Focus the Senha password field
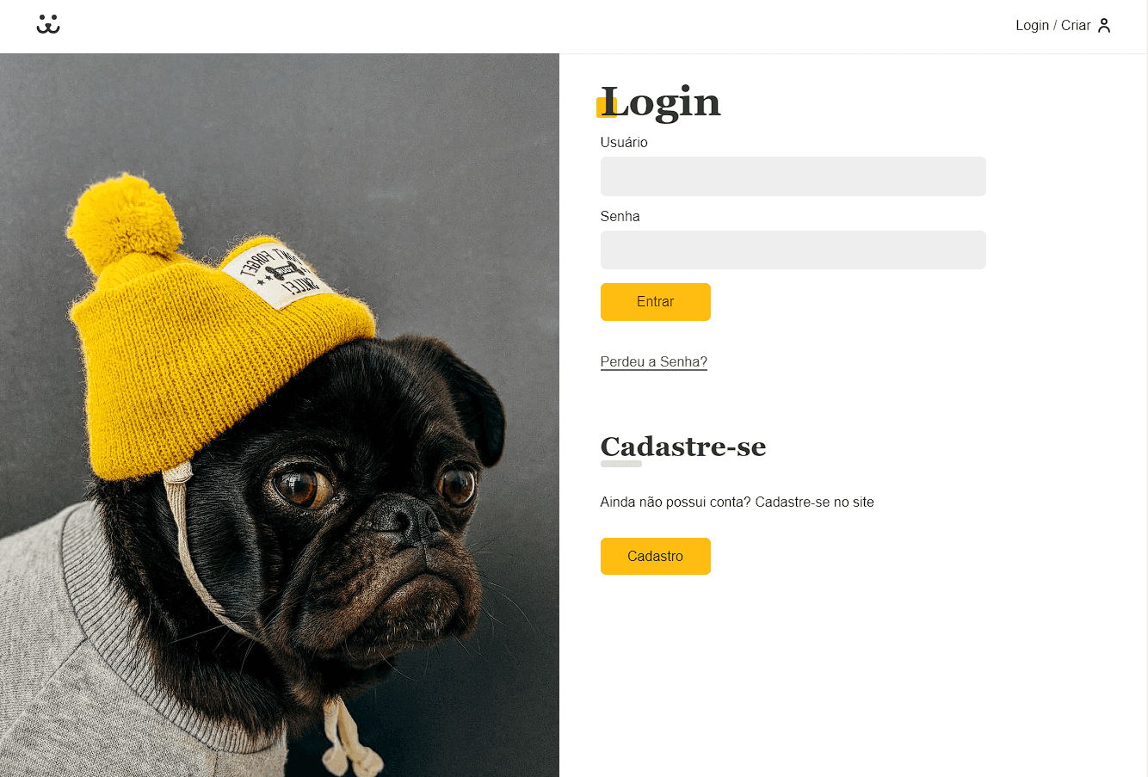Viewport: 1148px width, 777px height. (x=793, y=250)
